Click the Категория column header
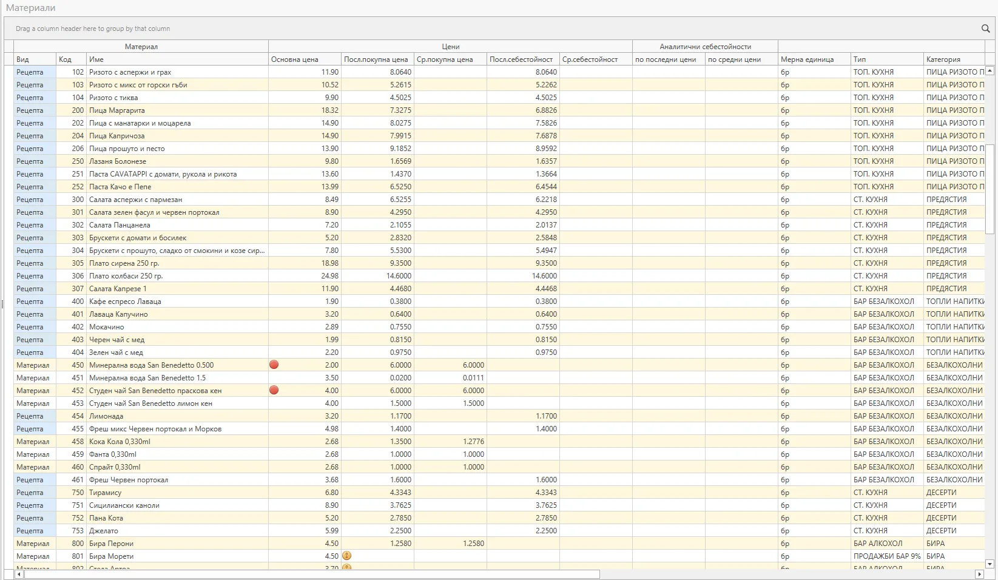The height and width of the screenshot is (580, 998). pyautogui.click(x=952, y=59)
